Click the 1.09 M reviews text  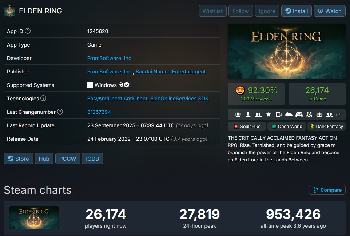(x=256, y=99)
